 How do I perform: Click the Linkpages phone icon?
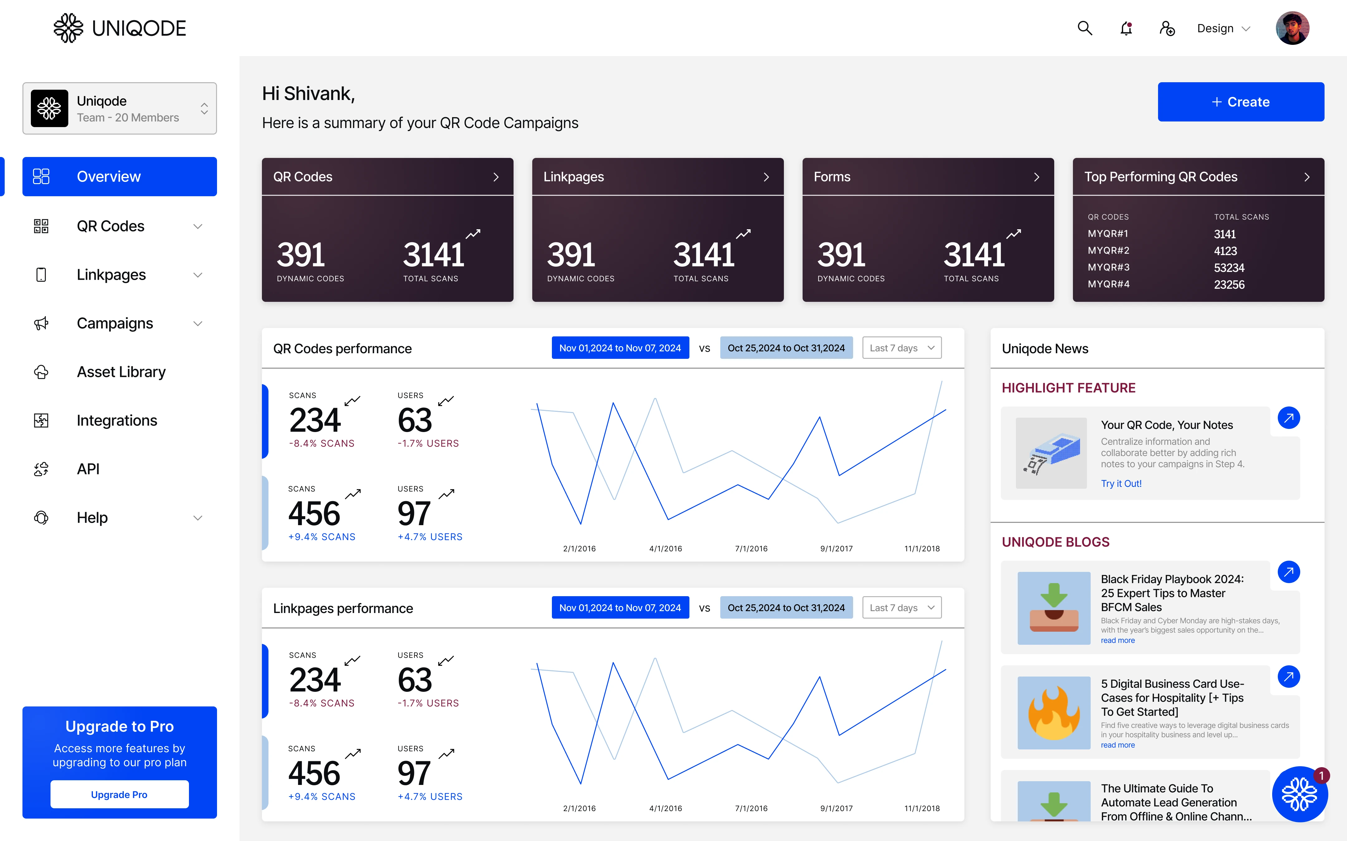pos(41,275)
